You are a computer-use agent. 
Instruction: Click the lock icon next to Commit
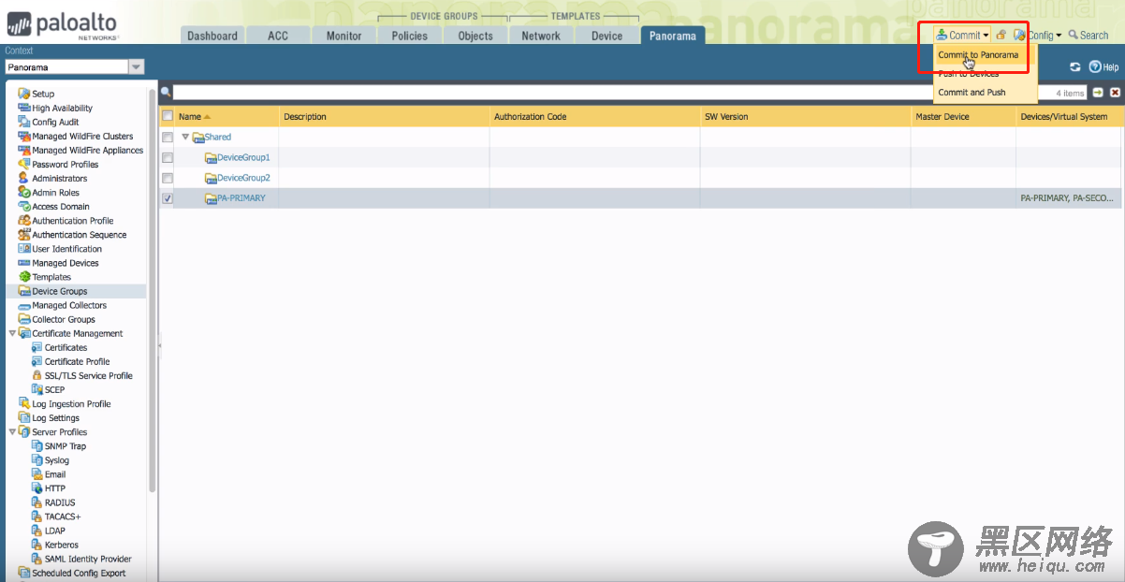1001,35
